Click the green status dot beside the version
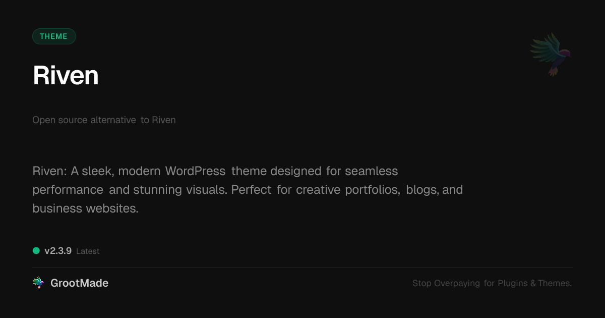The image size is (605, 318). pos(36,250)
